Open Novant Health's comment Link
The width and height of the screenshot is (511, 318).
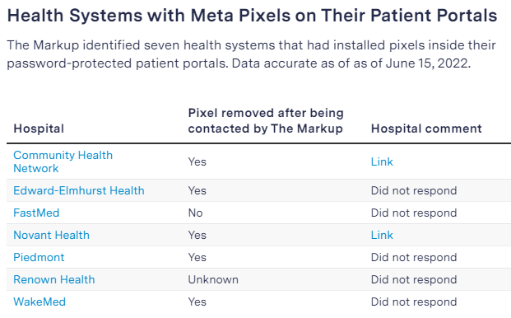(x=382, y=235)
